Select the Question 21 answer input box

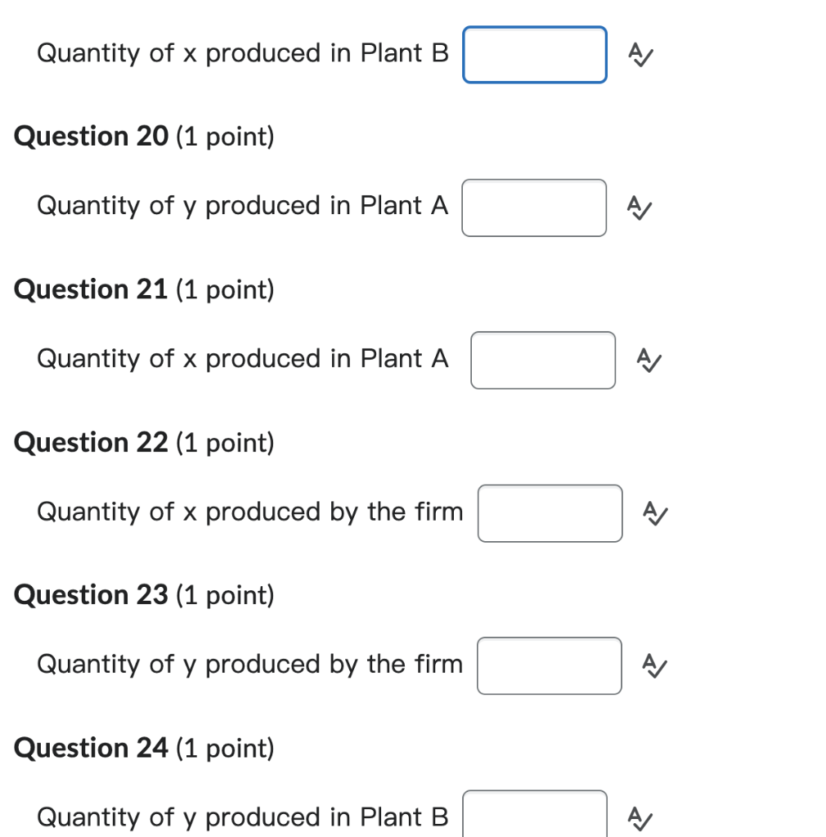[x=542, y=360]
